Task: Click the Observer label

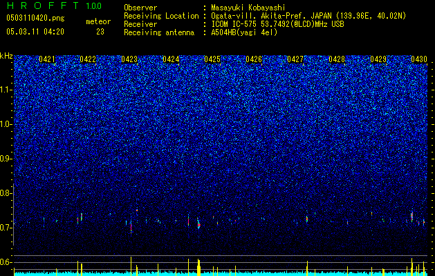Action: [140, 8]
